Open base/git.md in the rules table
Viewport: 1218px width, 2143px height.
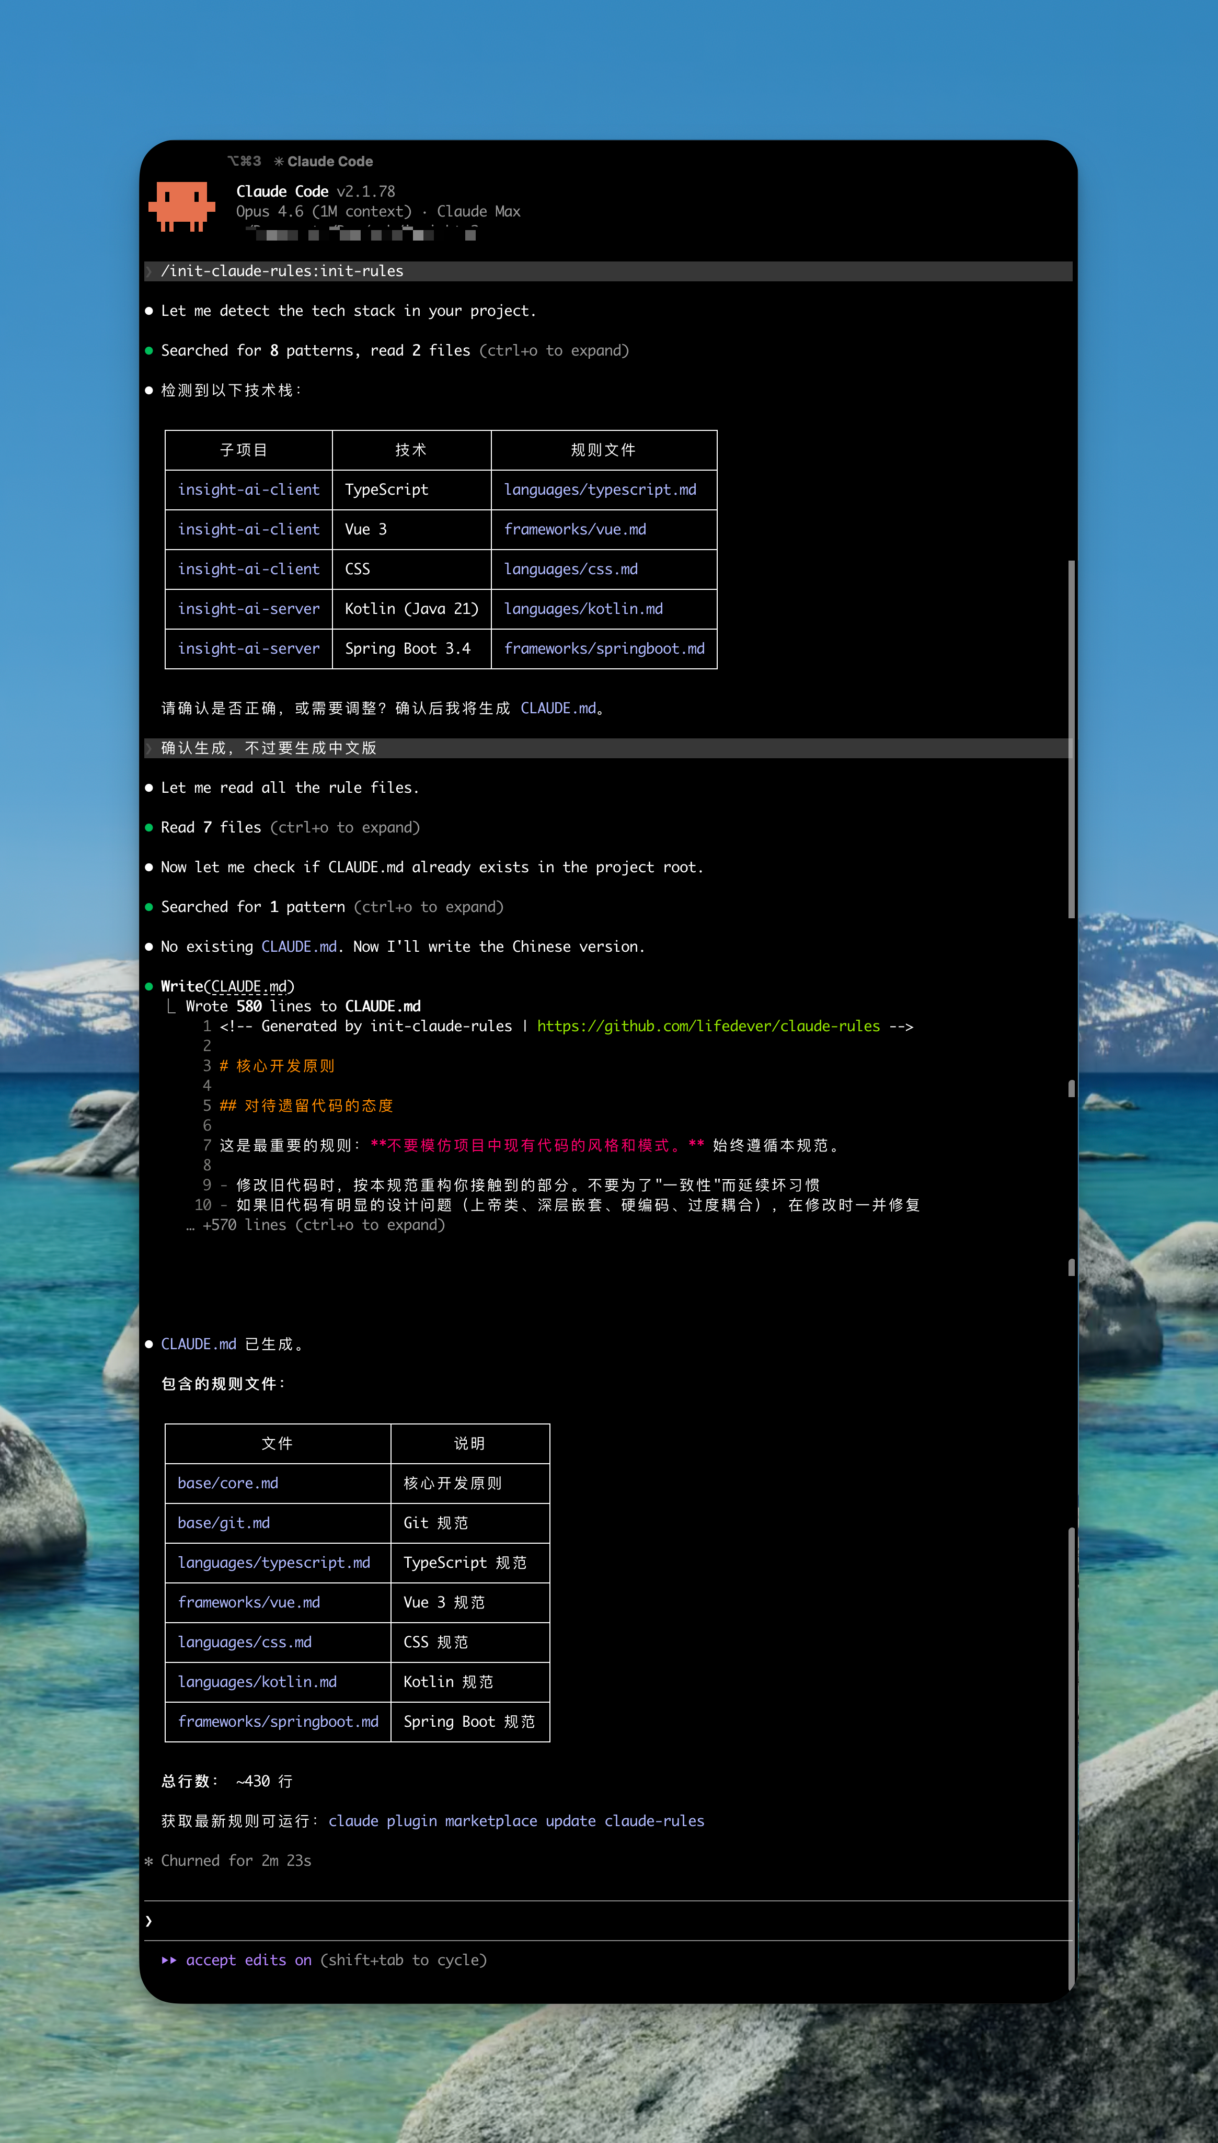click(x=225, y=1523)
